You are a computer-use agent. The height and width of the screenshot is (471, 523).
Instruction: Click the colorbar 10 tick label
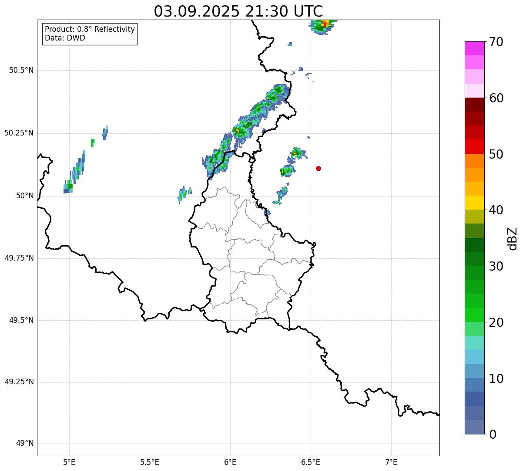496,378
